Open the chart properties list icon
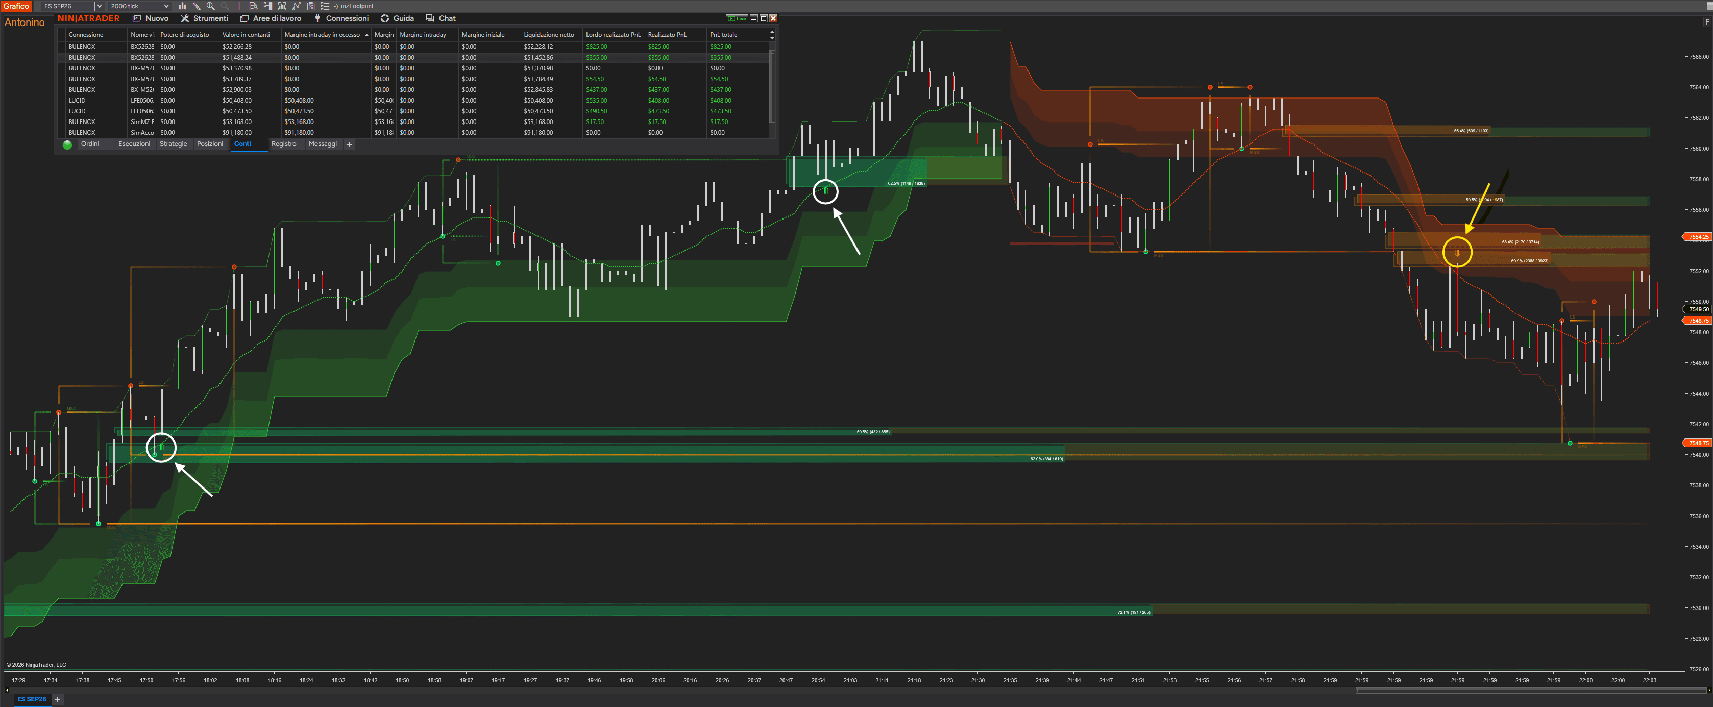Image resolution: width=1713 pixels, height=707 pixels. click(x=325, y=6)
